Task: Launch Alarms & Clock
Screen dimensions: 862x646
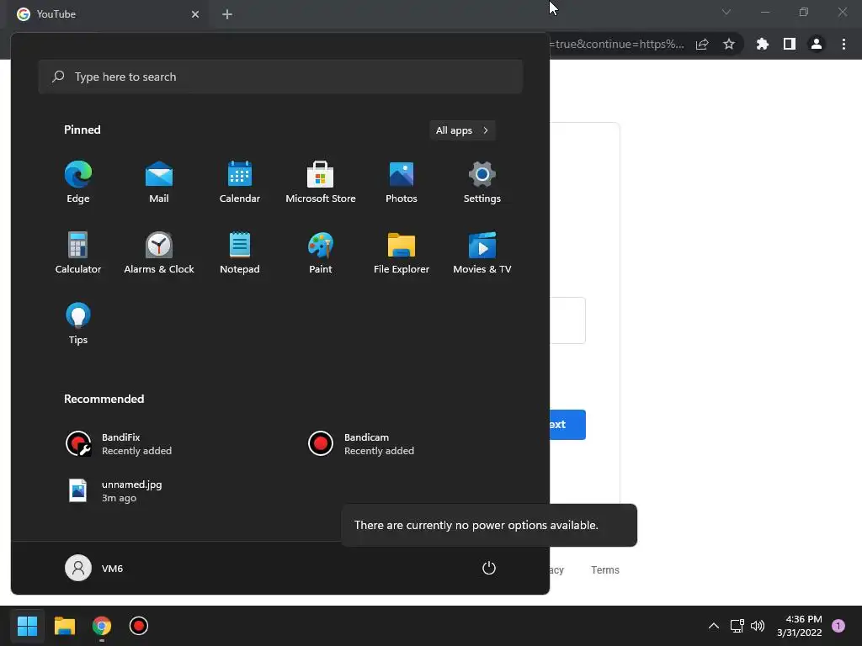Action: tap(159, 253)
